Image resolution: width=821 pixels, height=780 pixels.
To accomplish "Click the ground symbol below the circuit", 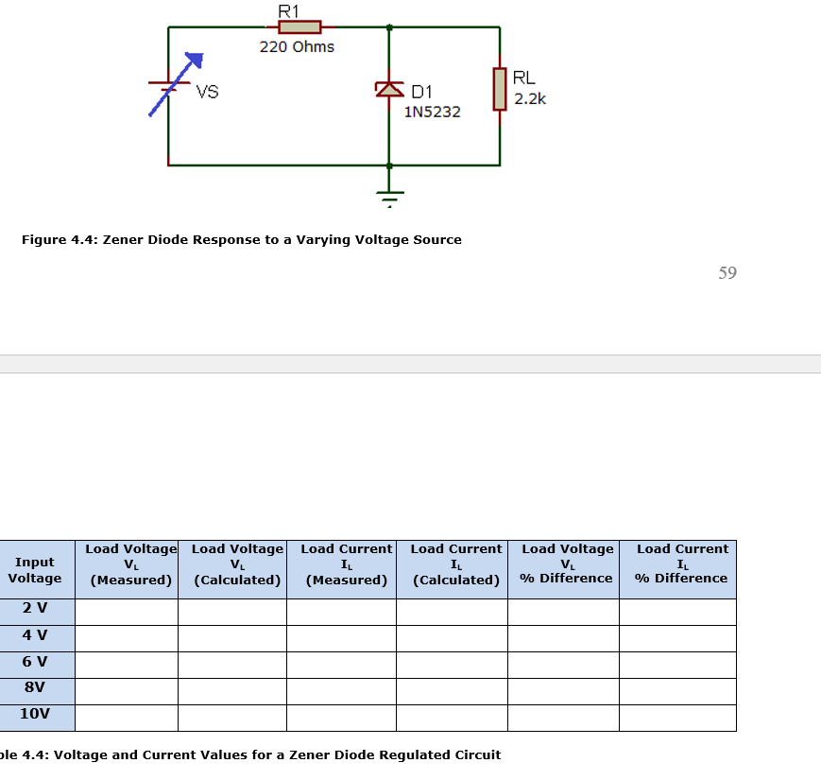I will (x=389, y=199).
